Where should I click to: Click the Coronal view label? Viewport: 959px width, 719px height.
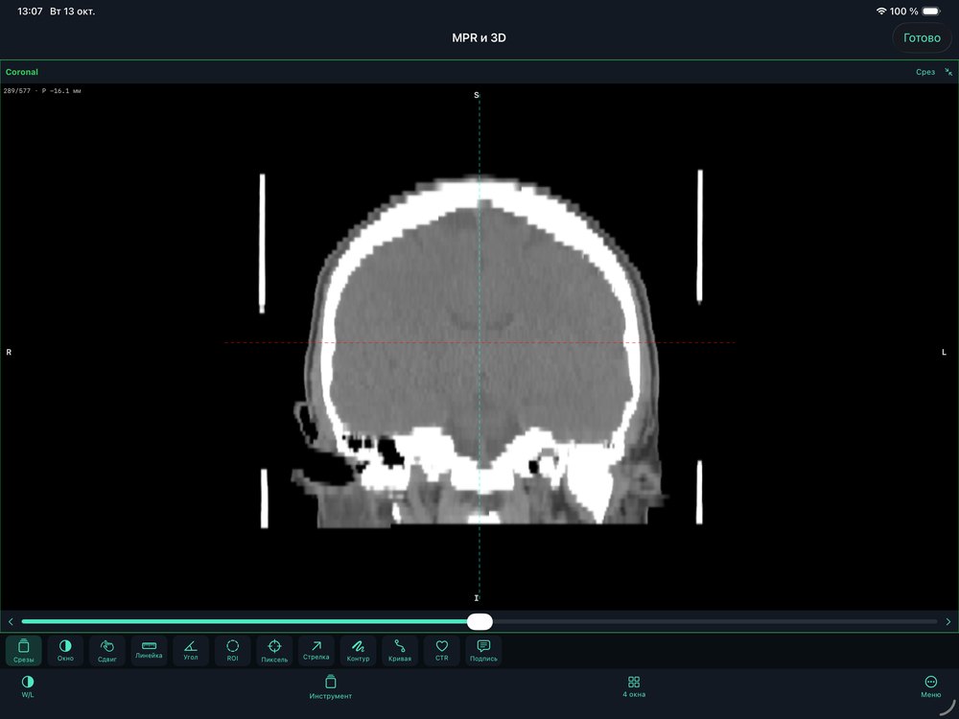(x=22, y=72)
